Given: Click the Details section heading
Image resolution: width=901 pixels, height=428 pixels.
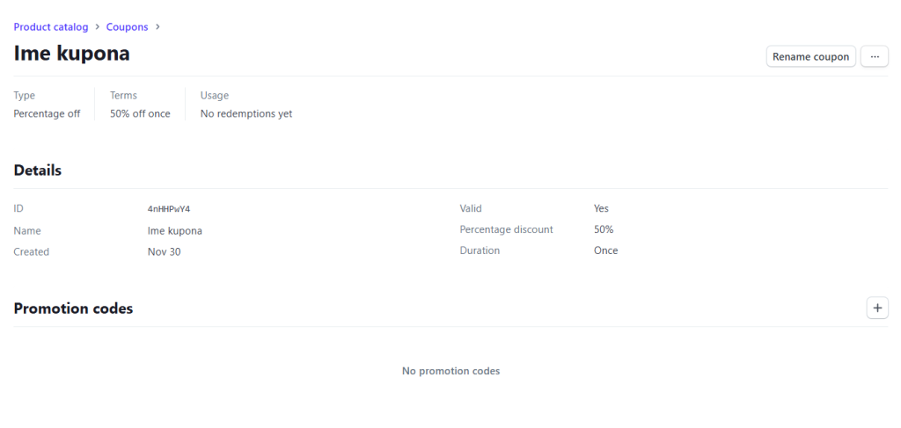Looking at the screenshot, I should pos(38,170).
